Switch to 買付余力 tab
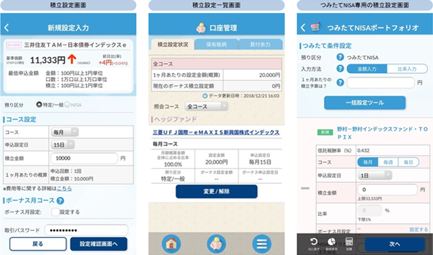 [260, 44]
